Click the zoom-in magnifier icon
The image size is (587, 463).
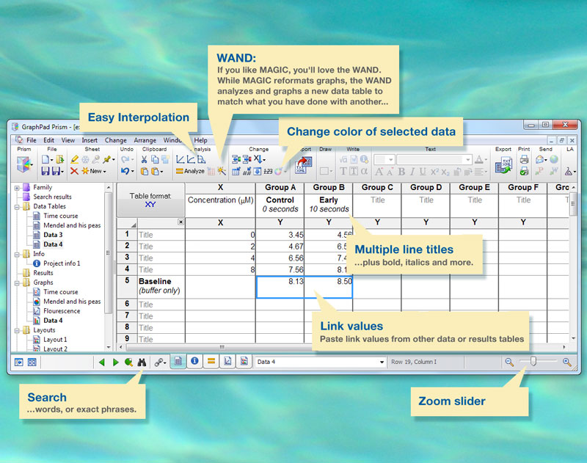pos(566,362)
